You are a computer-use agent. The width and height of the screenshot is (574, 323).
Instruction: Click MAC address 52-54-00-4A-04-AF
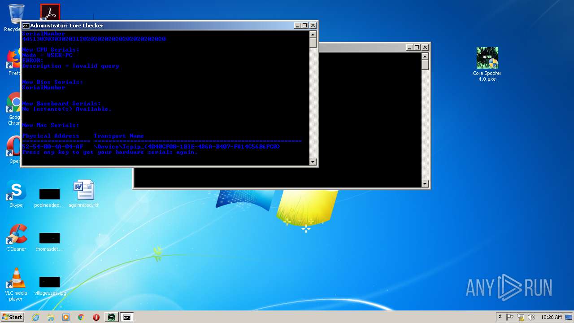coord(52,147)
